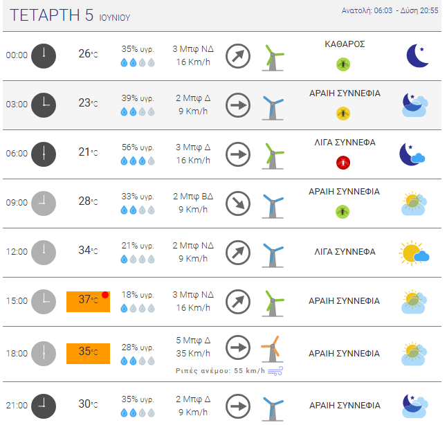
Task: Click the Ριπές ανέμου: 55 km/h text
Action: pyautogui.click(x=220, y=370)
